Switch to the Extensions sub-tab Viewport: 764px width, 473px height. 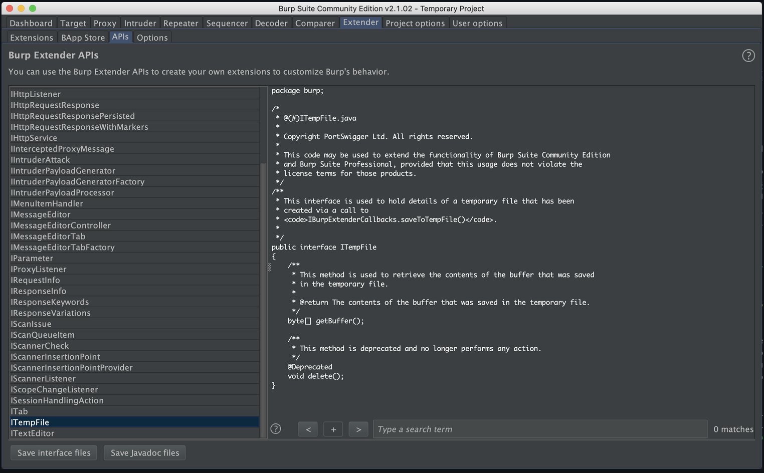coord(32,38)
